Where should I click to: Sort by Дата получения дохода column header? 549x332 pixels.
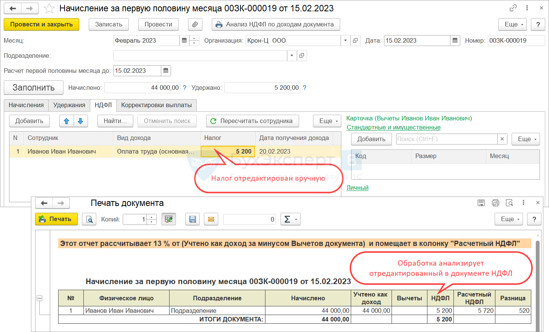[x=294, y=138]
